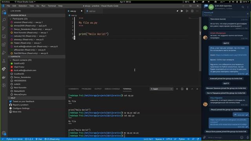251x141 pixels.
Task: Open the Manage gear in activity bar
Action: pyautogui.click(x=4, y=133)
